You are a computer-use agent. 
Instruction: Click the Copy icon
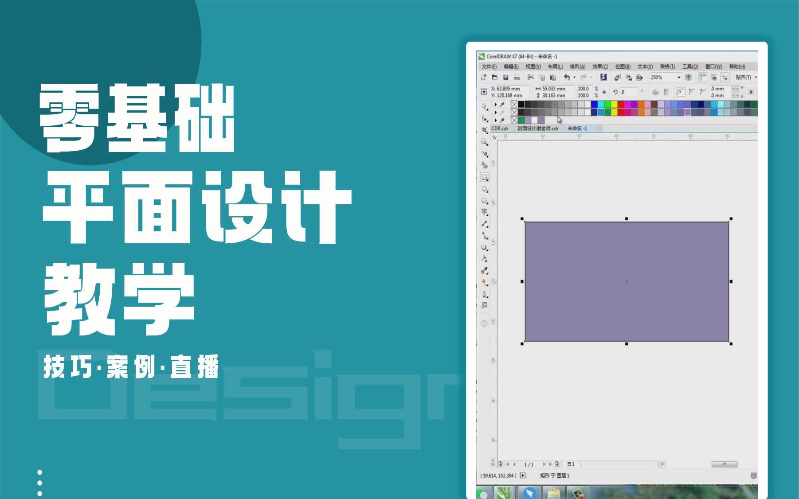click(541, 77)
